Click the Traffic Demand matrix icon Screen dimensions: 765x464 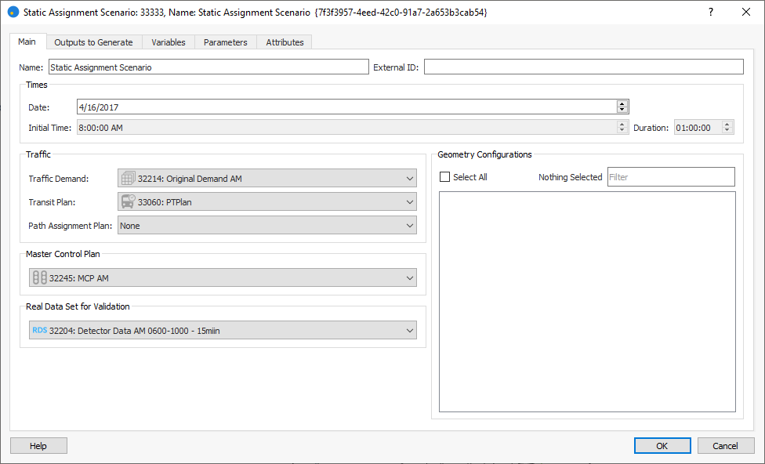tap(128, 179)
